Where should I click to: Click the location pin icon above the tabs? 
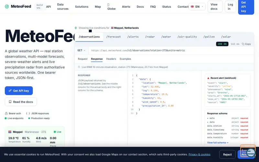76,28
